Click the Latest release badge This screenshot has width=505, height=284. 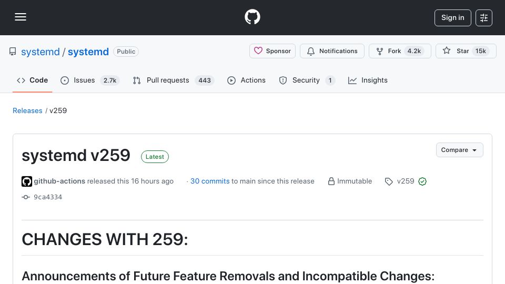155,157
